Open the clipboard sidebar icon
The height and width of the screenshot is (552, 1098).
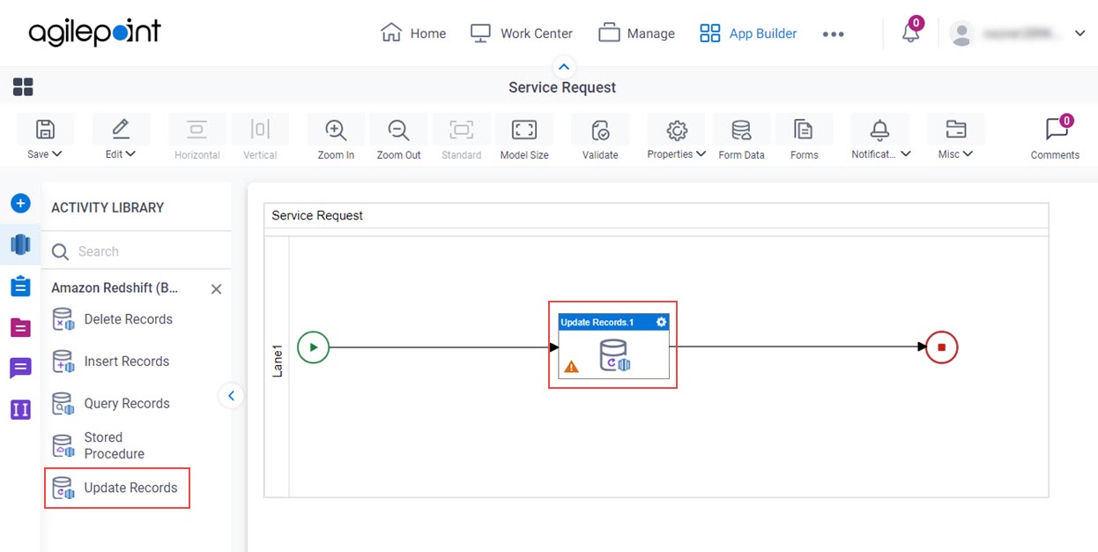click(x=20, y=286)
